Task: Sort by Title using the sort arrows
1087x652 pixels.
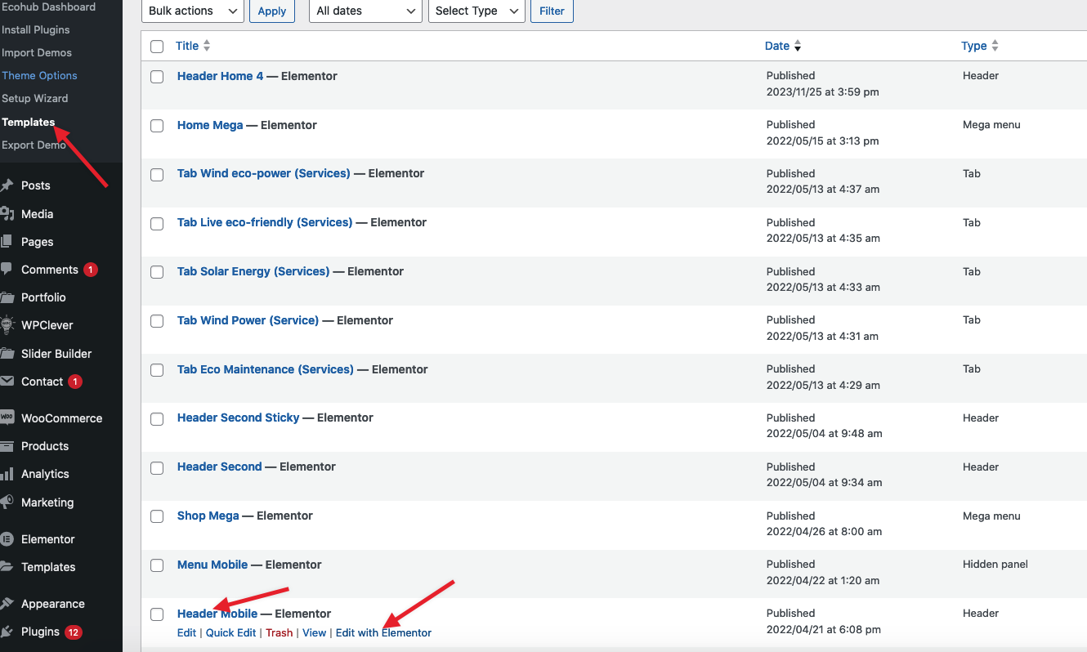Action: pyautogui.click(x=207, y=46)
